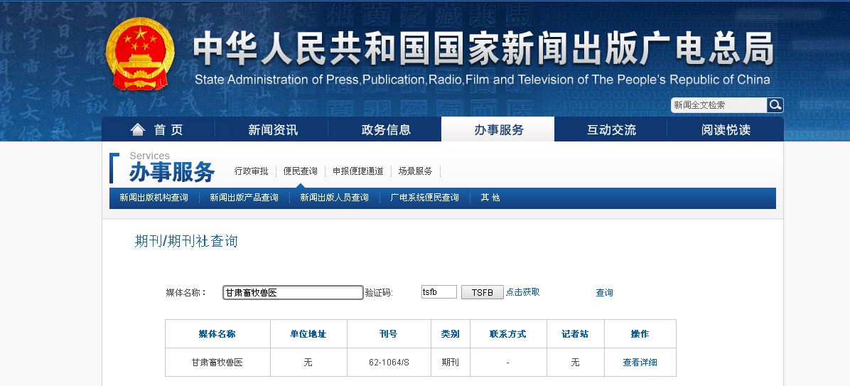Select 广电系统便民查询 in blue bar
The width and height of the screenshot is (850, 386).
(x=424, y=198)
